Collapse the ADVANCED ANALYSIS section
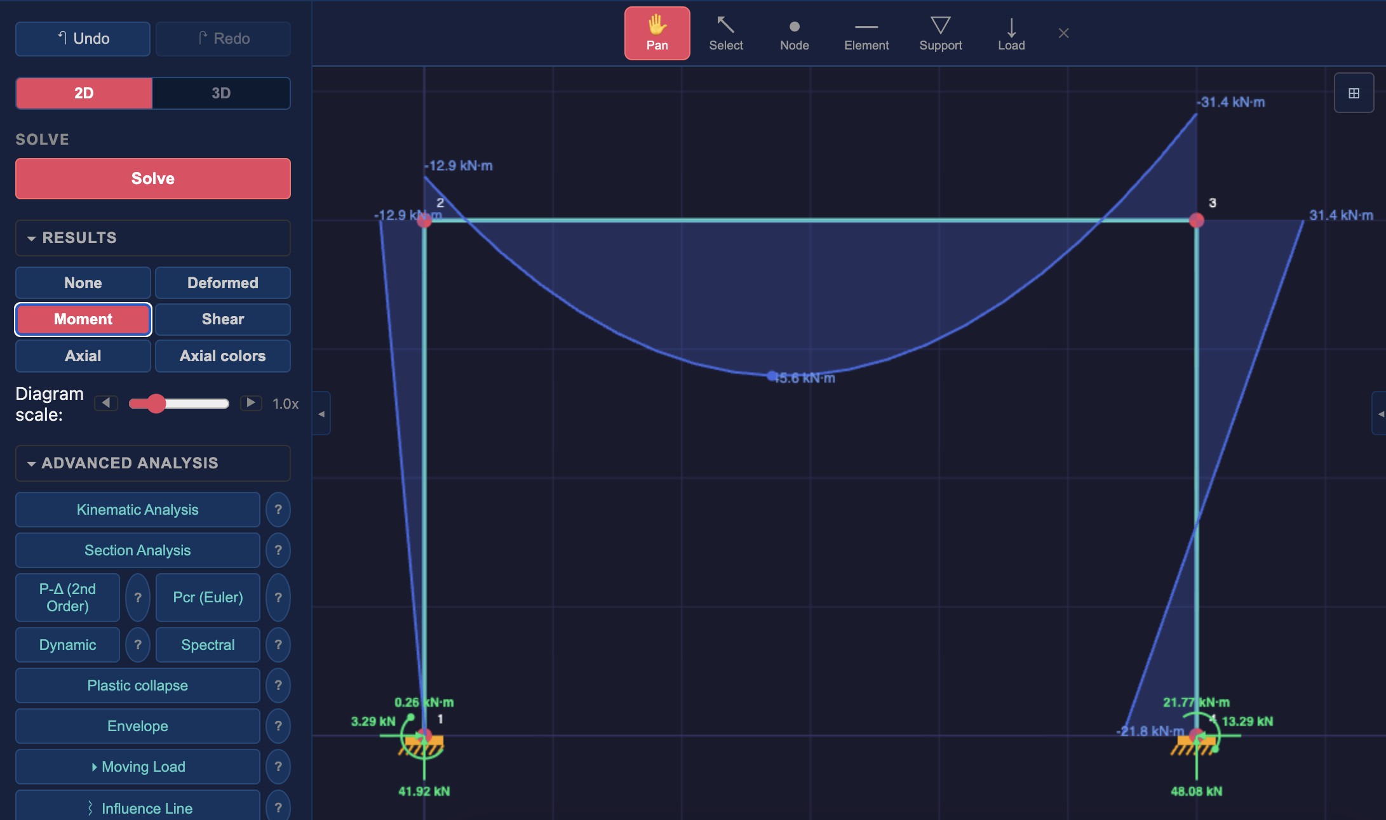Screen dimensions: 1386x820 coord(153,463)
